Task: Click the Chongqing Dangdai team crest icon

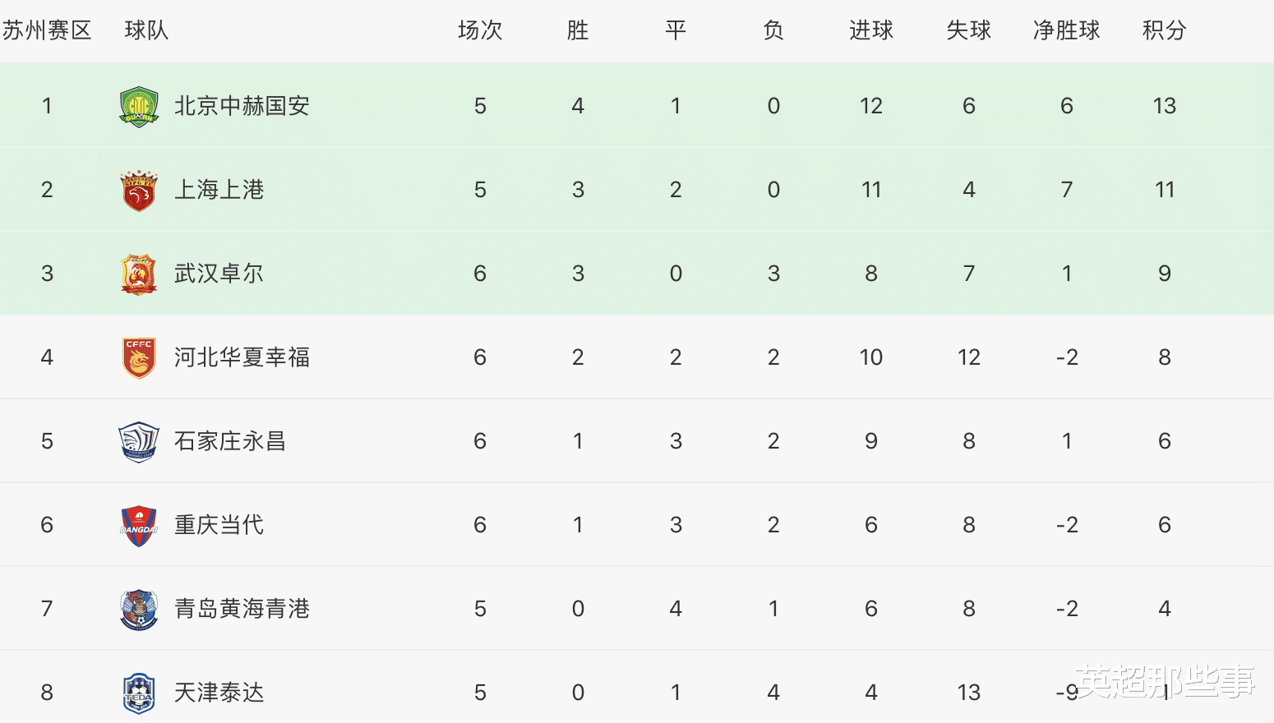Action: coord(139,526)
